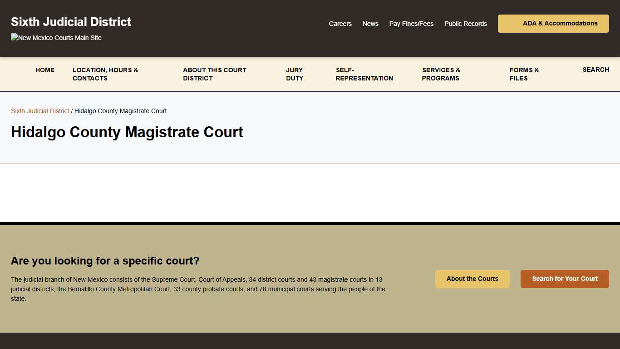This screenshot has width=620, height=349.
Task: Click the SEARCH option in the navigation bar
Action: coord(595,70)
